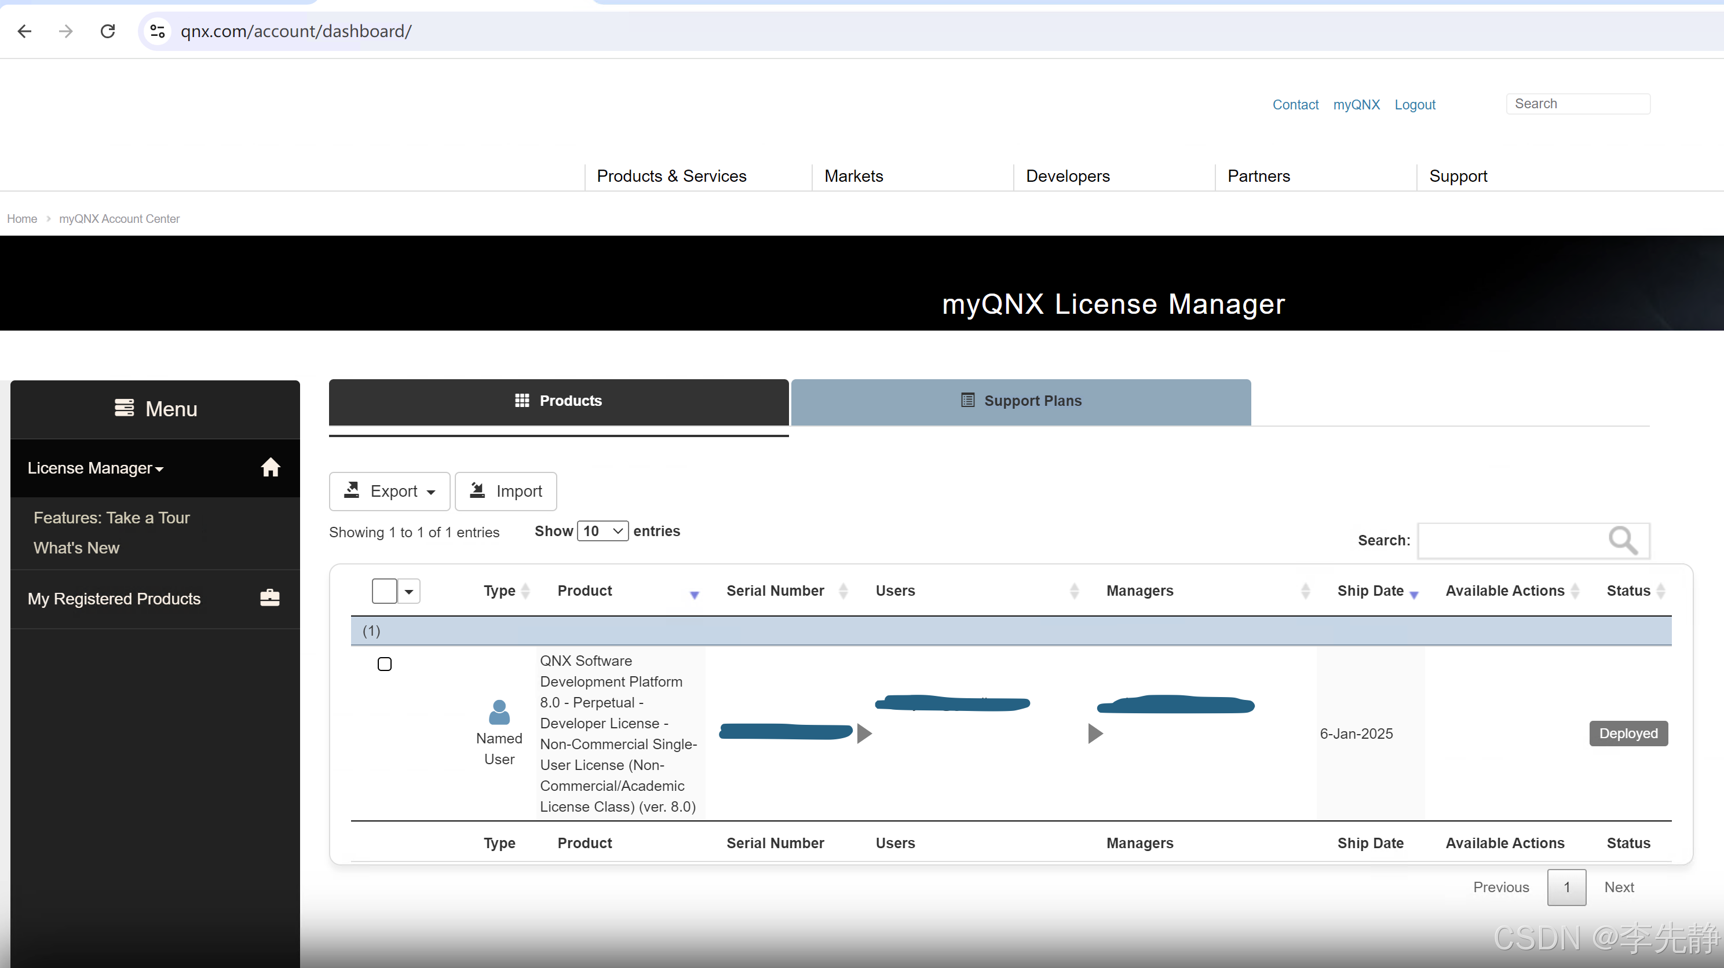Click the Menu stack icon in sidebar
Image resolution: width=1724 pixels, height=968 pixels.
pos(125,408)
